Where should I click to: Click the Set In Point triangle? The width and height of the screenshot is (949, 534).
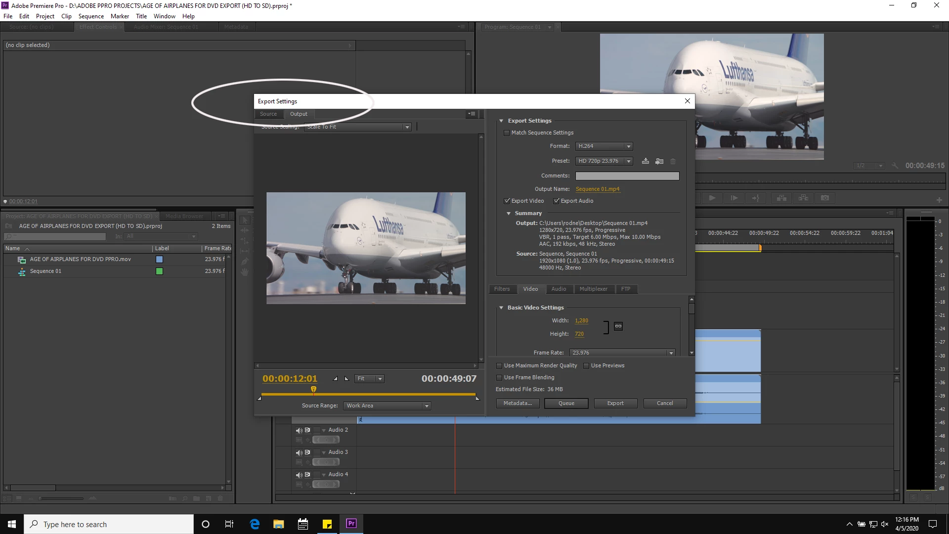pos(336,379)
